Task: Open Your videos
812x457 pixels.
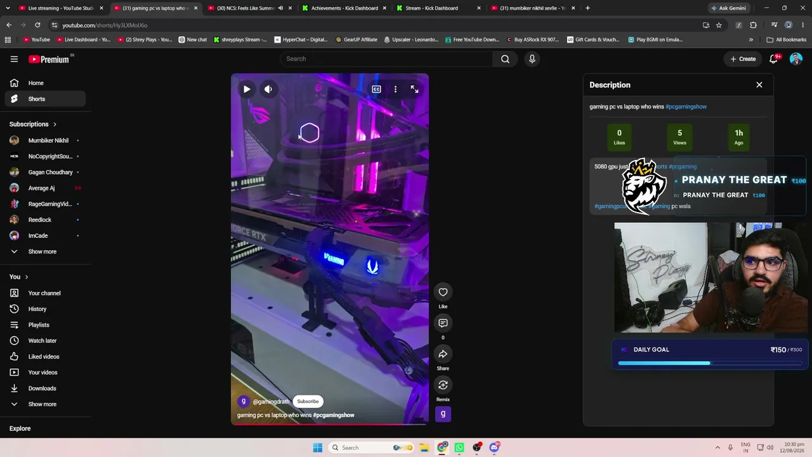Action: pyautogui.click(x=45, y=373)
